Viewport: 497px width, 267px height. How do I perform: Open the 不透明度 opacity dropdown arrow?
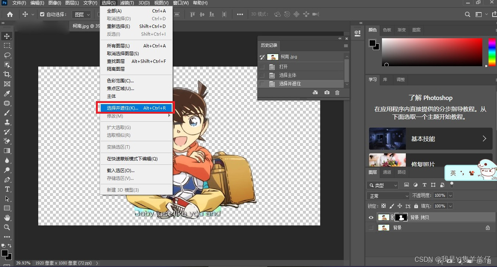click(450, 195)
